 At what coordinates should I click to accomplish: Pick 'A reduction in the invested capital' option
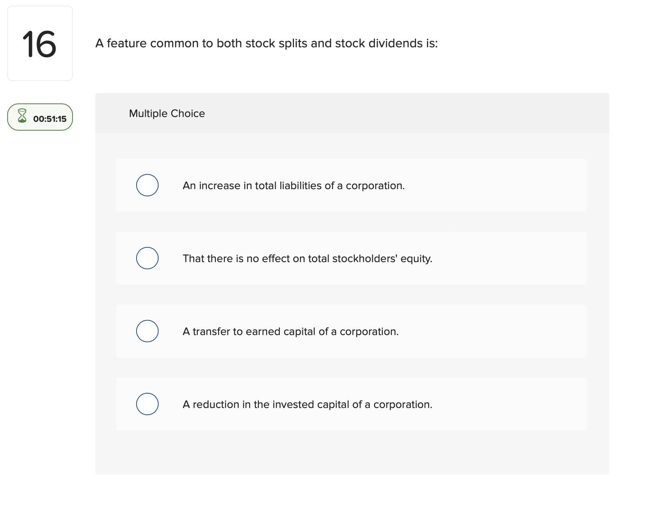tap(147, 404)
